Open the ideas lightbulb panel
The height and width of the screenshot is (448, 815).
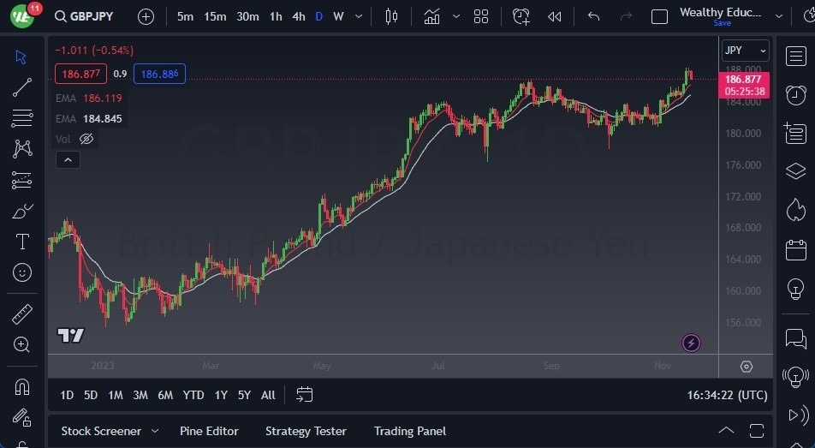[796, 289]
